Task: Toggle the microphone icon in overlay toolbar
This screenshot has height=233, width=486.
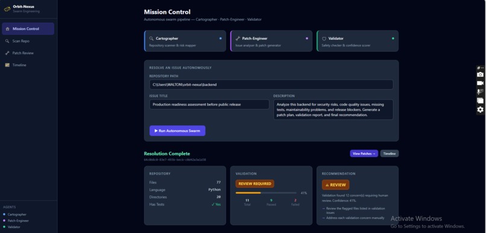Action: 480,92
